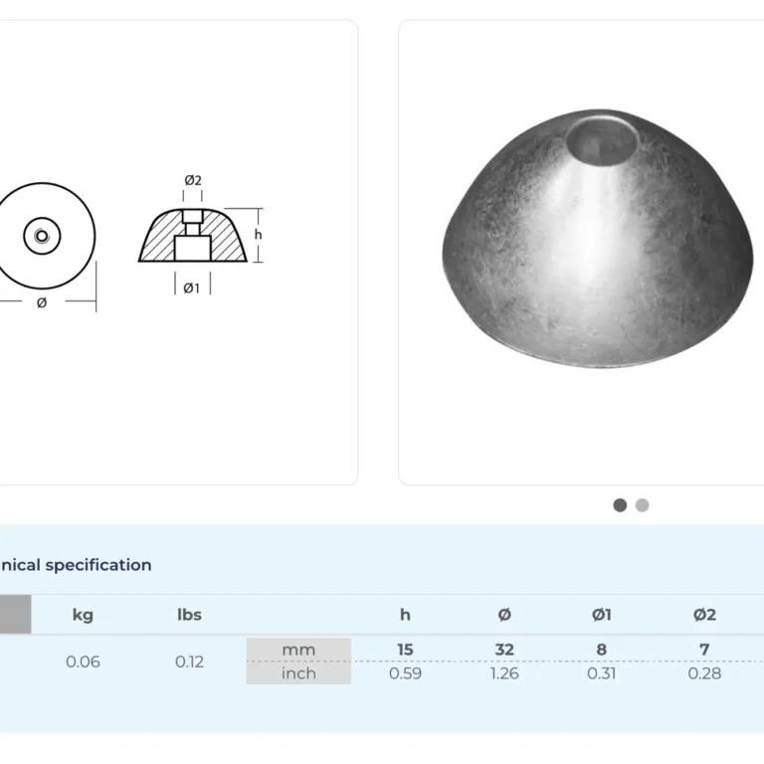The height and width of the screenshot is (764, 764).
Task: Click the Ø diameter label under the circle
Action: pos(41,303)
